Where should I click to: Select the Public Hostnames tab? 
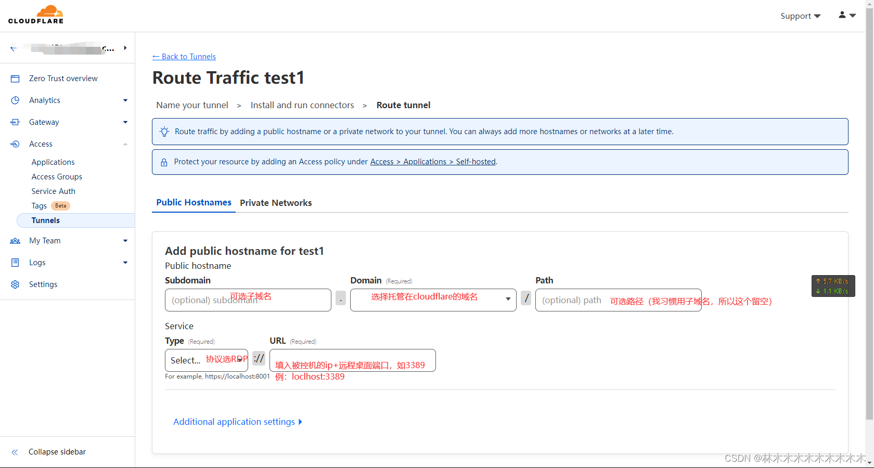194,202
